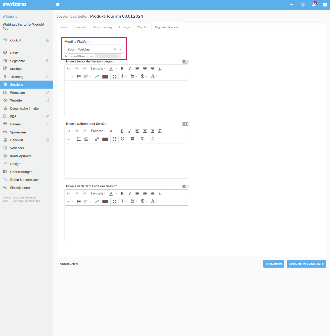Image resolution: width=330 pixels, height=336 pixels.
Task: Click Abbrechen to cancel editing
Action: 69,264
